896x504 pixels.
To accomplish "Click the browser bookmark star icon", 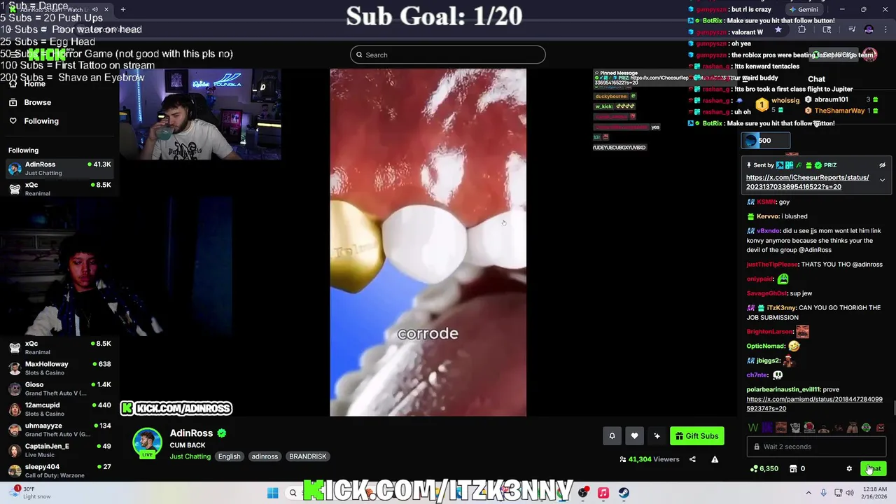I will tap(778, 30).
